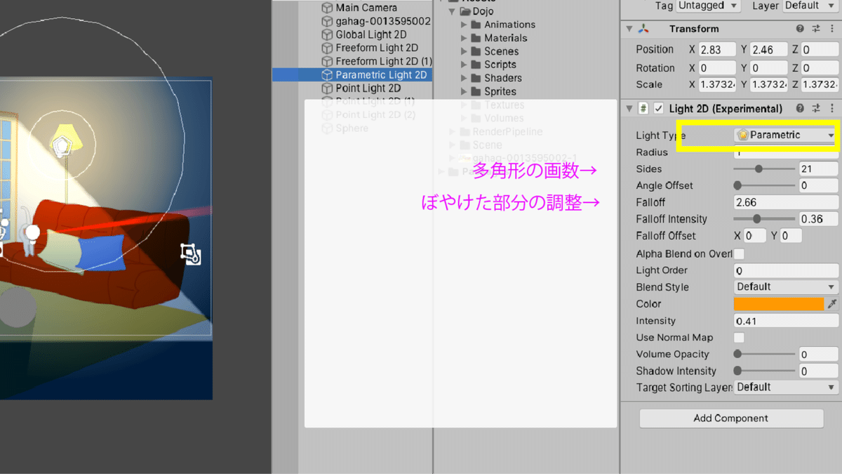Expand the Scenes folder in the Project panel
842x474 pixels.
click(x=465, y=51)
